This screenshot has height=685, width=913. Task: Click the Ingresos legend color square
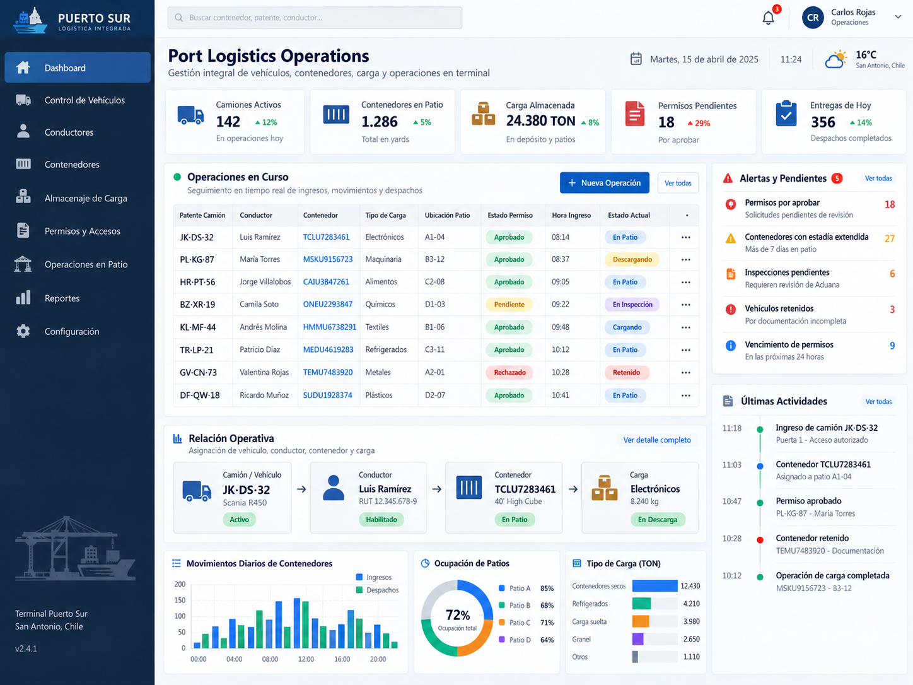coord(359,577)
